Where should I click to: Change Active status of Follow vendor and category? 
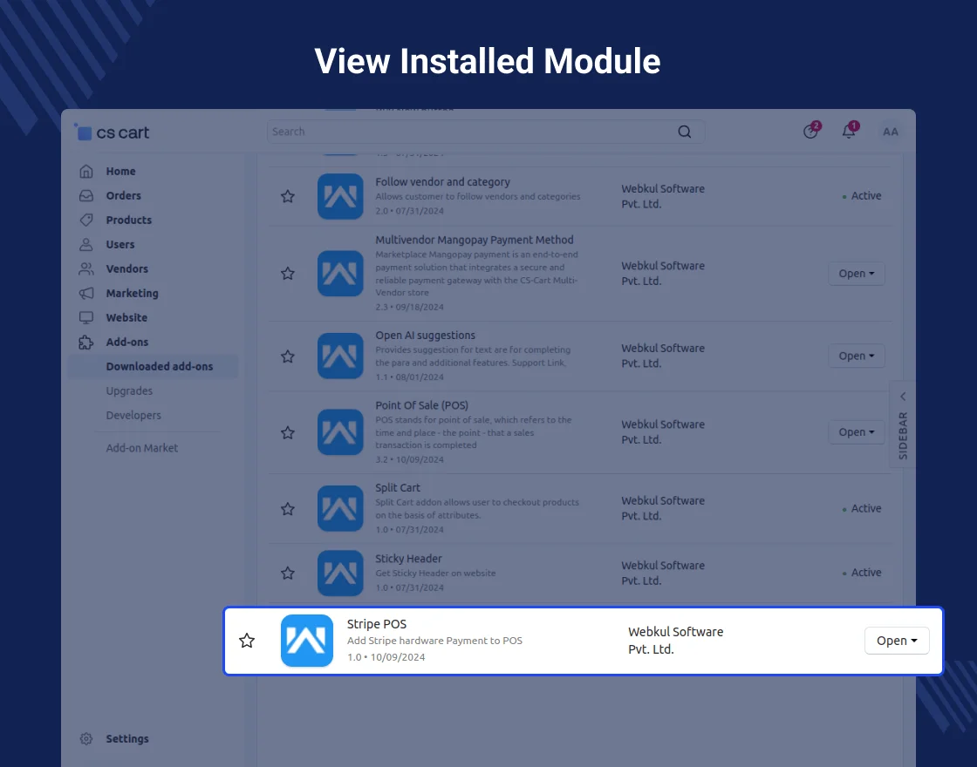862,195
